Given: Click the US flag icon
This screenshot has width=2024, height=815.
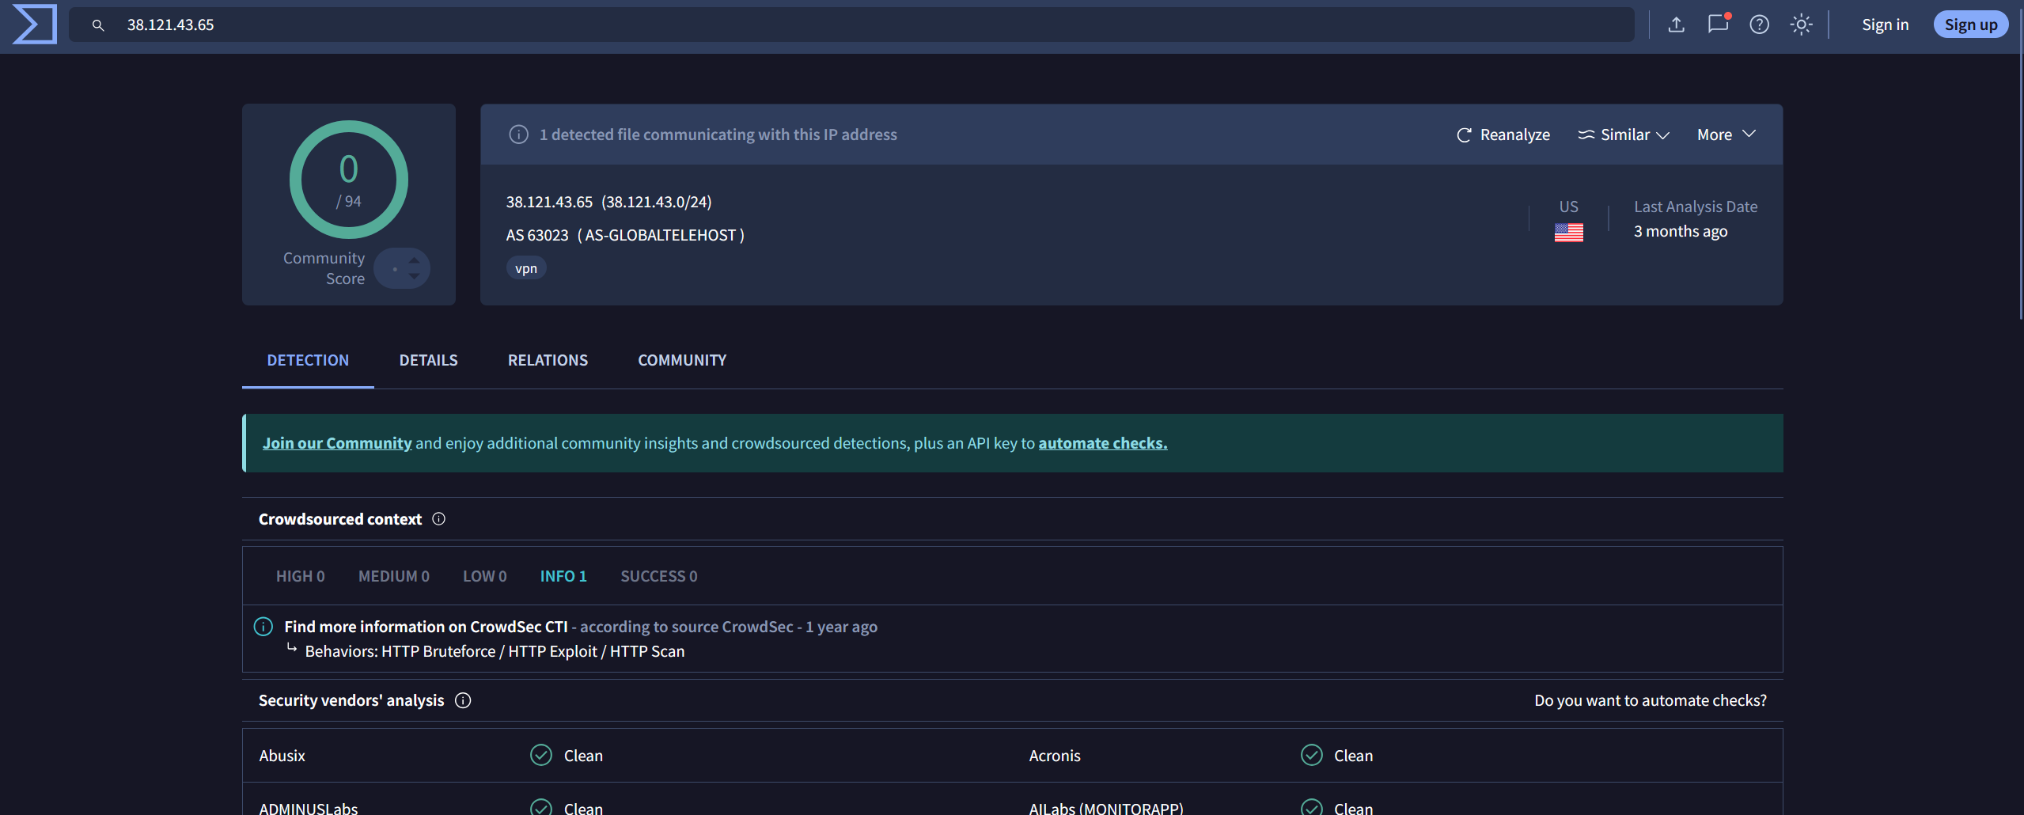Looking at the screenshot, I should (x=1569, y=232).
